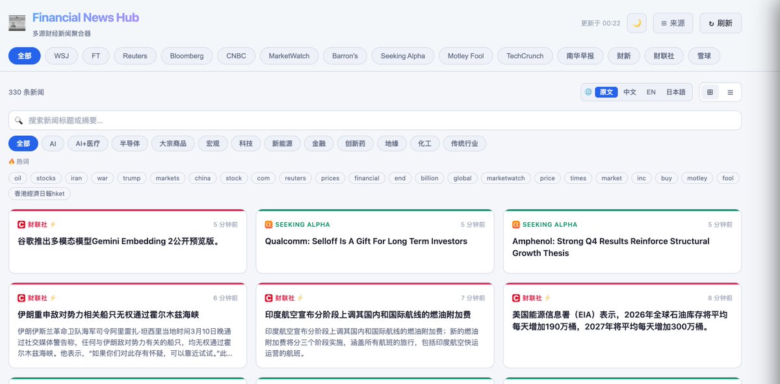Filter news by Seeking Alpha source
780x384 pixels.
(402, 56)
